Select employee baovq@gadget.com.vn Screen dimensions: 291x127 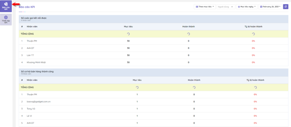click(x=39, y=101)
